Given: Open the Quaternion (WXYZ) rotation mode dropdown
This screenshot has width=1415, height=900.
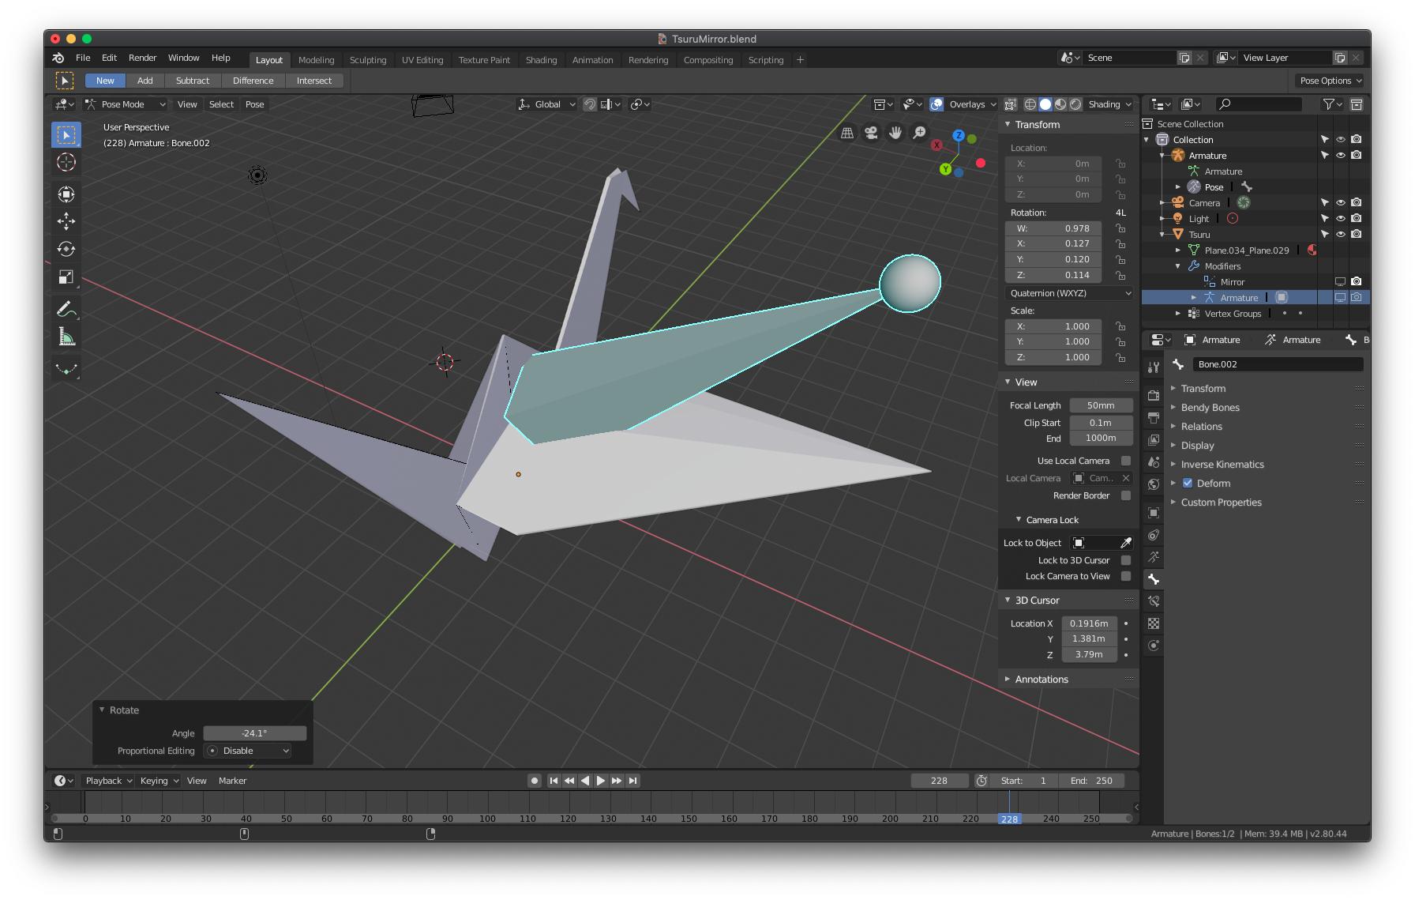Looking at the screenshot, I should tap(1070, 293).
